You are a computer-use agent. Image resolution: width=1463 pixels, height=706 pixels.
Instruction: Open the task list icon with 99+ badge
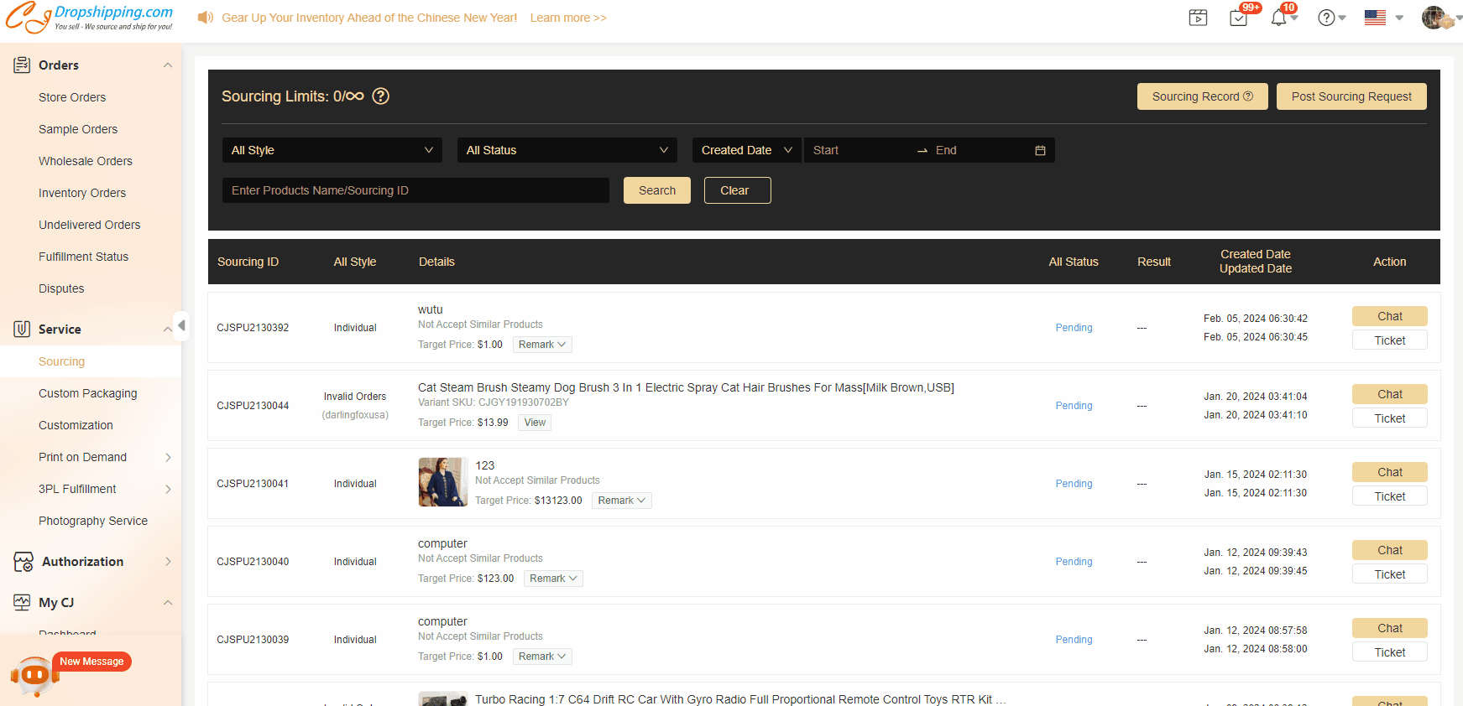coord(1238,18)
